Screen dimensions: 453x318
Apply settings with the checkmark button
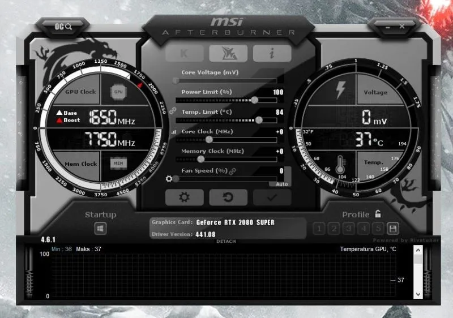pos(272,197)
